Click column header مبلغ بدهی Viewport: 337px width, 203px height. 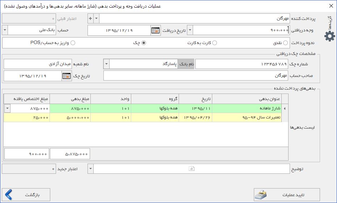[70, 99]
